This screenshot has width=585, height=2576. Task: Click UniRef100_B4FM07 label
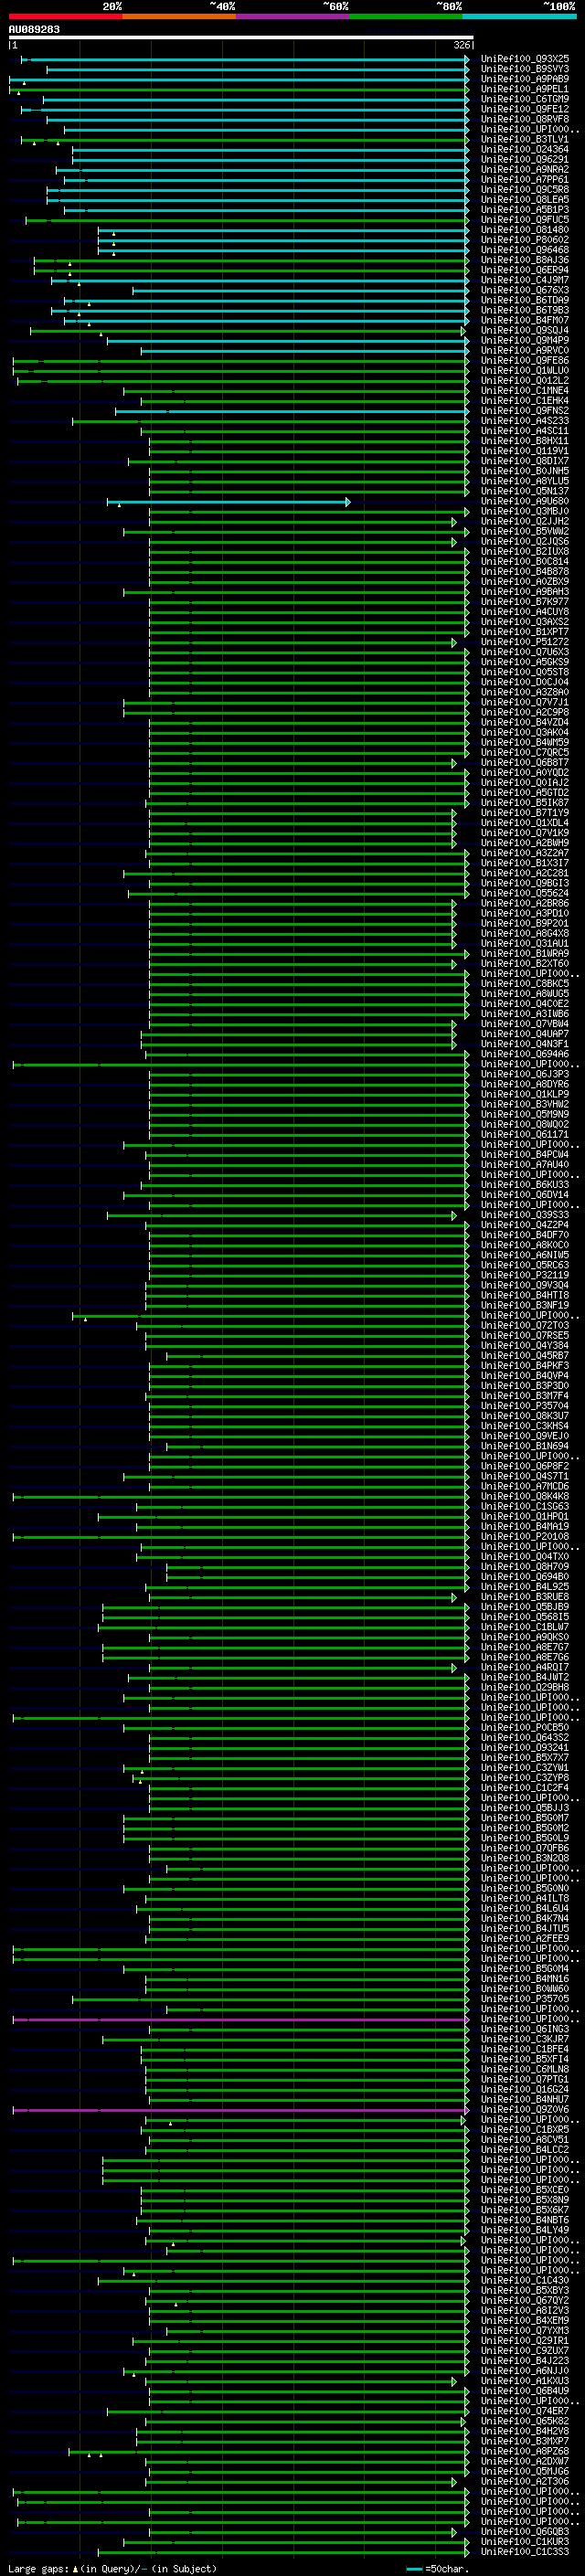point(525,320)
